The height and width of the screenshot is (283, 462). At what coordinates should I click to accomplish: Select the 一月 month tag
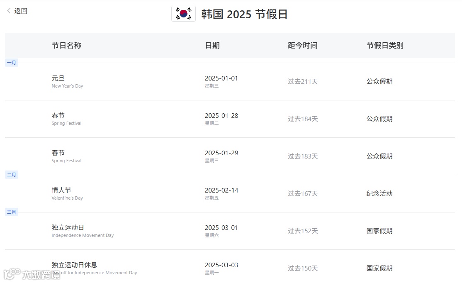[12, 63]
